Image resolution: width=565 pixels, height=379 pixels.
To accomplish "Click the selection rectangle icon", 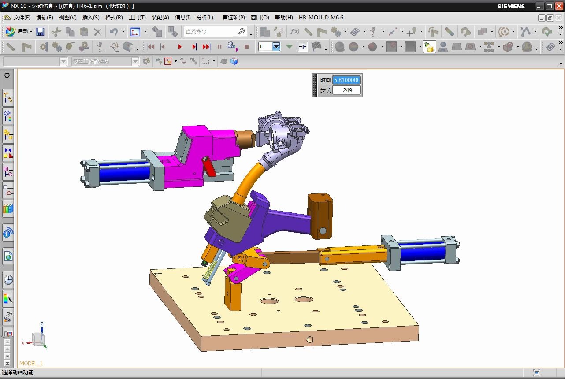I will [x=206, y=62].
